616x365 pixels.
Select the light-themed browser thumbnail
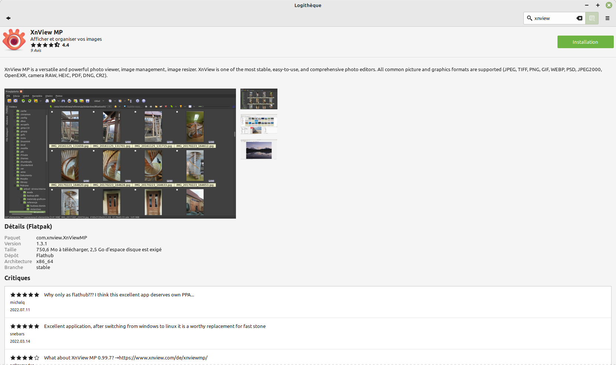pyautogui.click(x=259, y=124)
